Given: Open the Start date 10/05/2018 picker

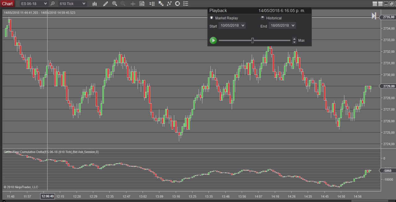Looking at the screenshot, I should (232, 26).
